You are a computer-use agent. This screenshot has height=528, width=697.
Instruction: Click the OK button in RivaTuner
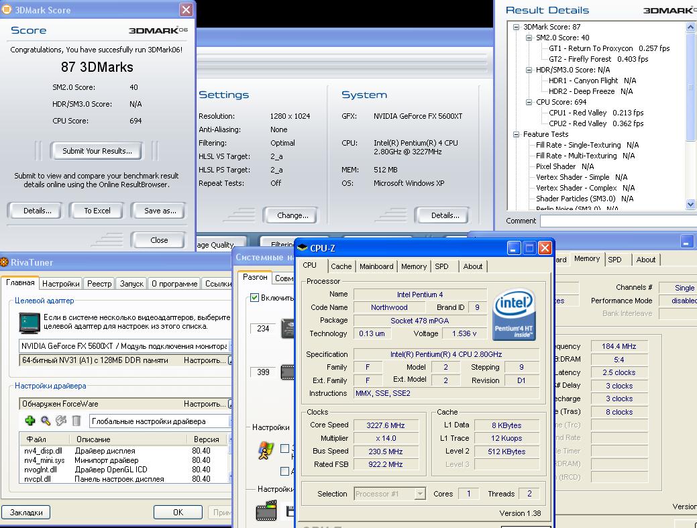[x=178, y=513]
